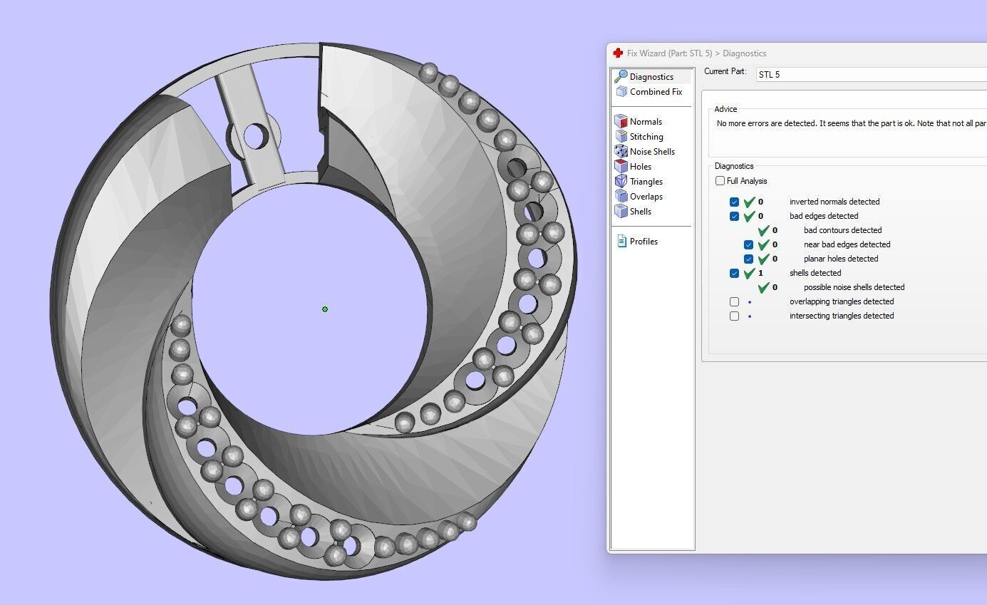Click green checkmark beside bad contours detected
987x605 pixels.
coord(763,230)
